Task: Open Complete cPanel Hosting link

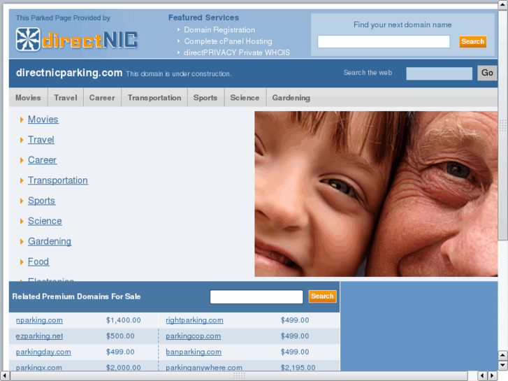Action: pos(228,41)
